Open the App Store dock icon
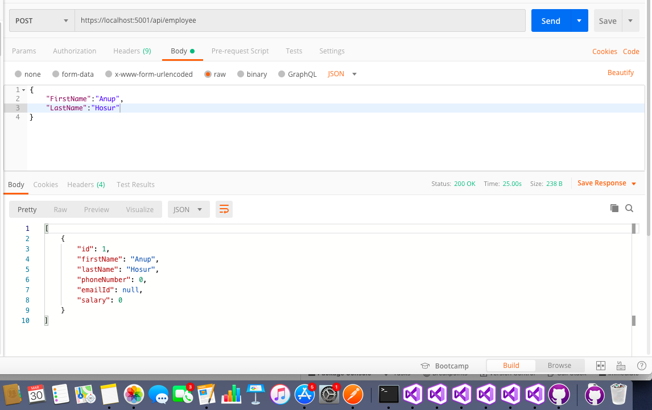This screenshot has width=652, height=410. click(304, 394)
